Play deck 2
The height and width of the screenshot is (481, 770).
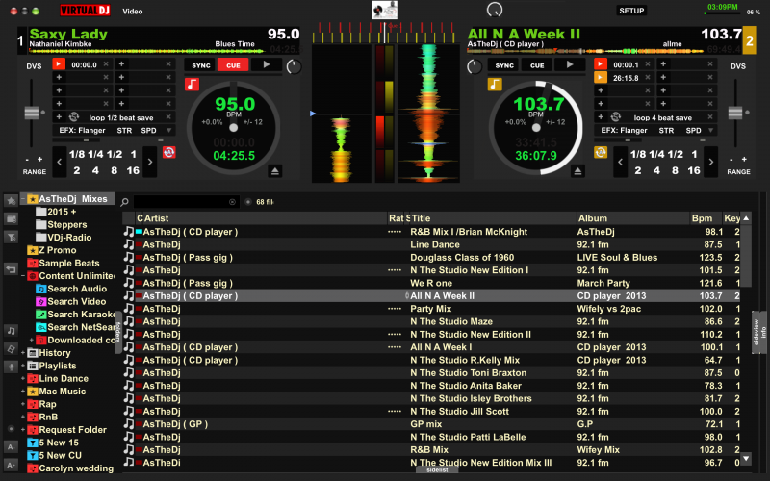point(570,64)
